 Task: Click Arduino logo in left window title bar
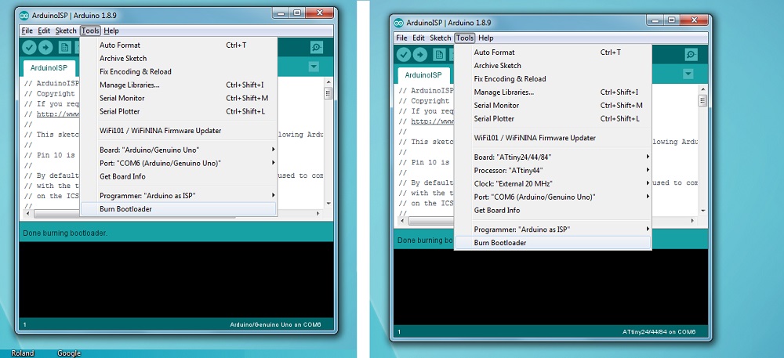pos(24,16)
